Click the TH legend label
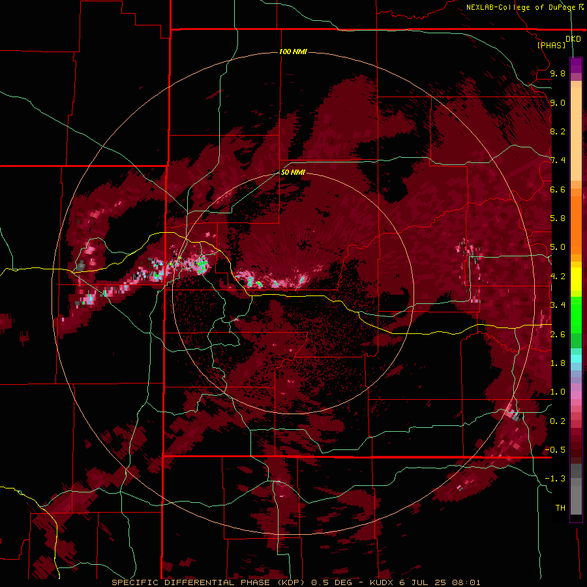The width and height of the screenshot is (587, 587). pos(560,508)
